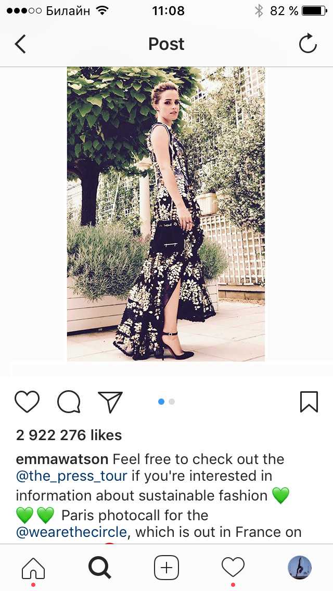The height and width of the screenshot is (591, 333).
Task: Open activity notifications heart tab
Action: click(x=233, y=568)
